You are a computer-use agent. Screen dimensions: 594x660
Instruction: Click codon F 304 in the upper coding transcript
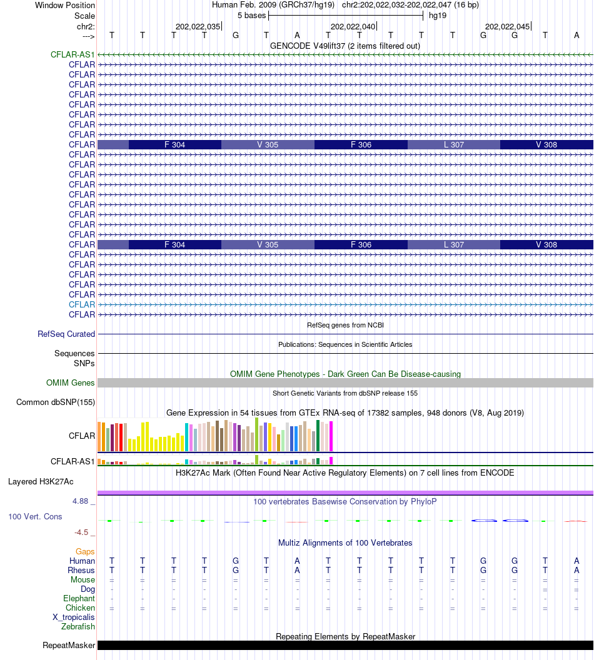174,144
